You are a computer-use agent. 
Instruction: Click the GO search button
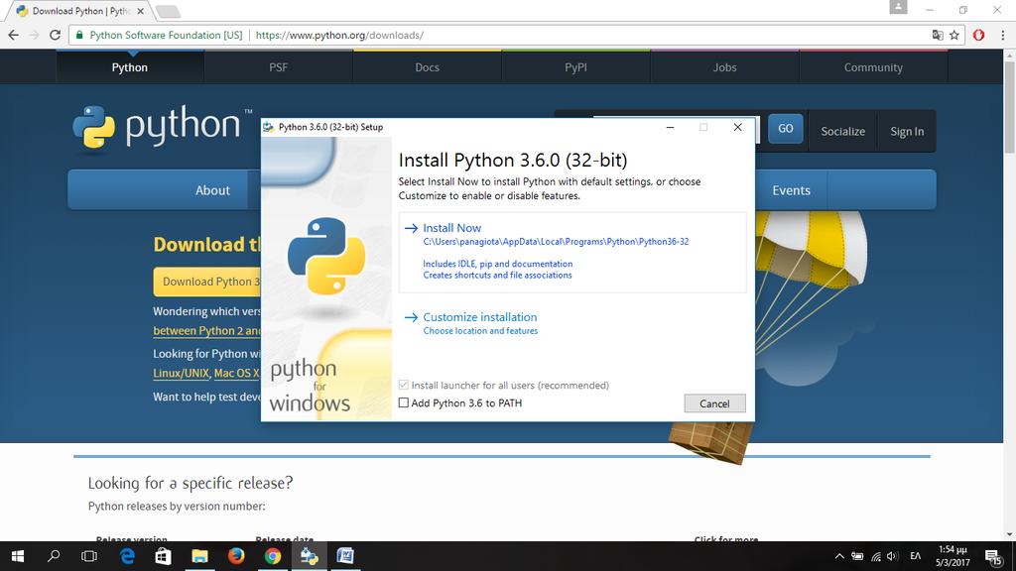click(x=786, y=129)
